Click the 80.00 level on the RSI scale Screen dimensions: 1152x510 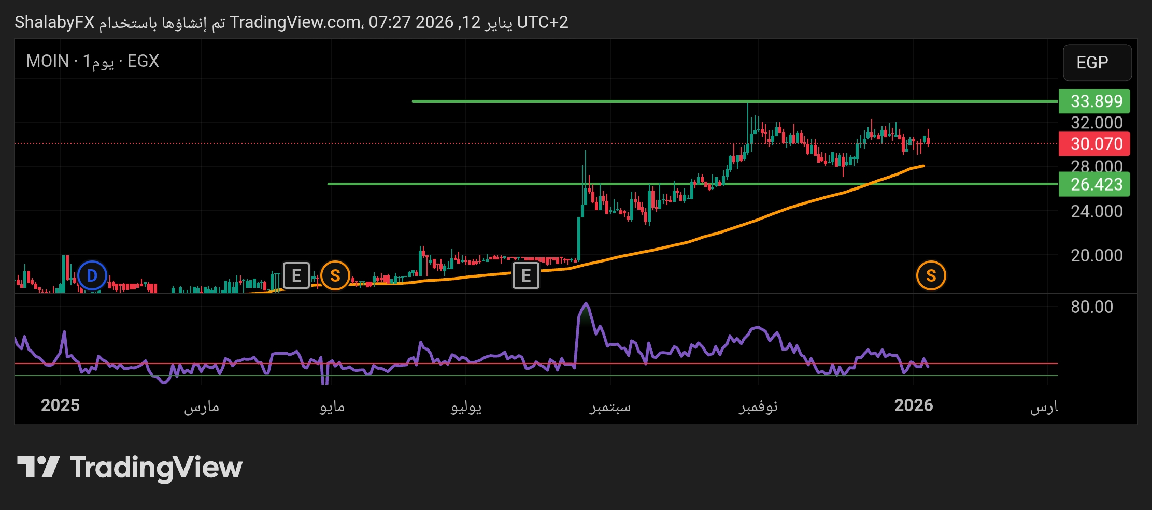[1091, 307]
